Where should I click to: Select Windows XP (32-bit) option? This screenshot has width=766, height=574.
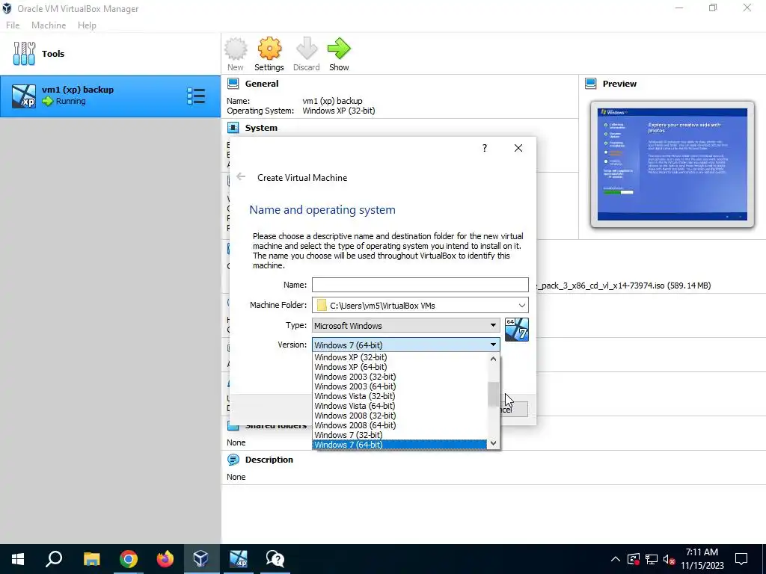click(x=399, y=357)
